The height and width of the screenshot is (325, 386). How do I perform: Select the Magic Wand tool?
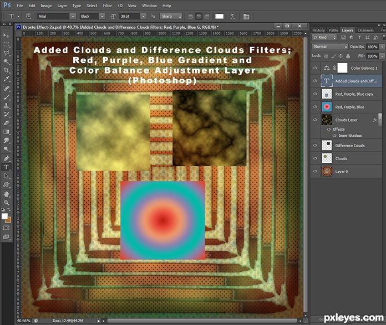(x=6, y=61)
